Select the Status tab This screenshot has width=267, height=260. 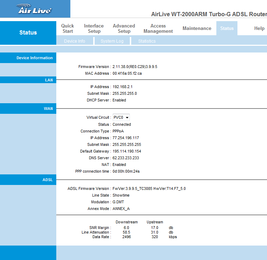pyautogui.click(x=227, y=28)
